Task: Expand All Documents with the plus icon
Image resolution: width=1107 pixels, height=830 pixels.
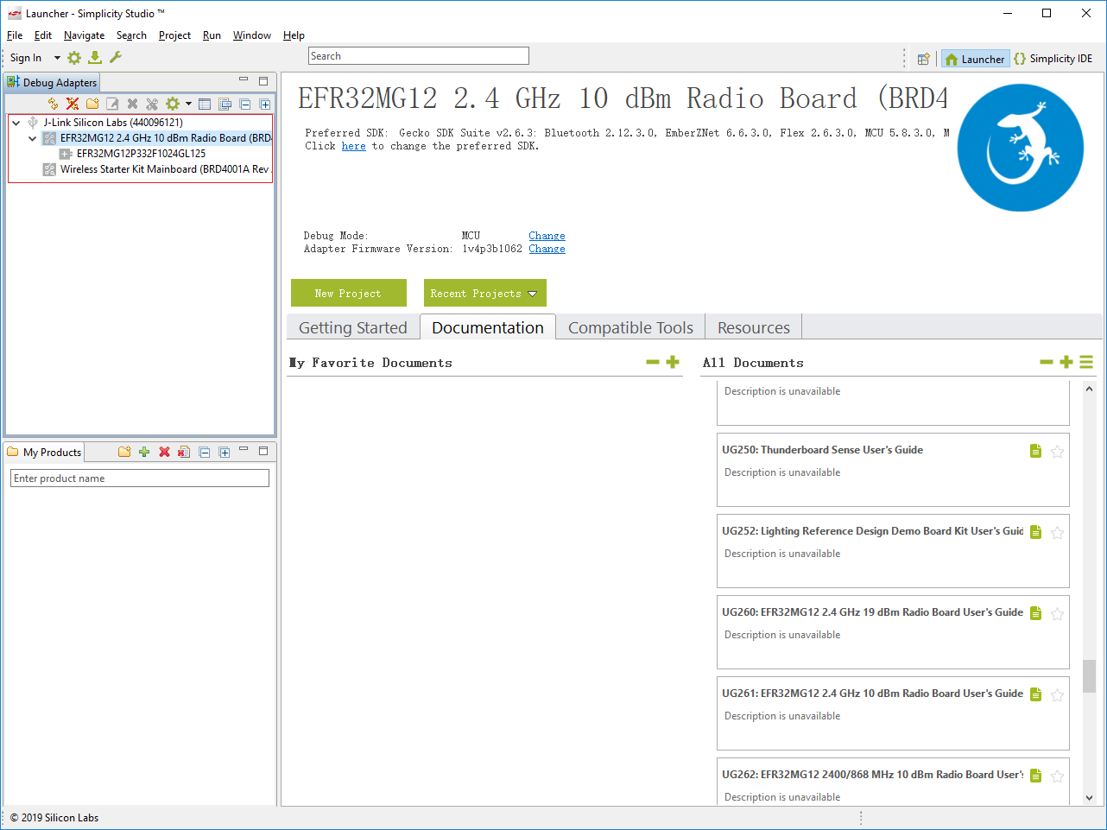Action: [x=1066, y=362]
